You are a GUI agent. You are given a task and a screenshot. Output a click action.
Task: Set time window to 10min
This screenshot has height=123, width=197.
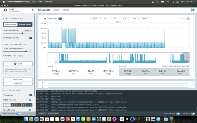tap(144, 18)
